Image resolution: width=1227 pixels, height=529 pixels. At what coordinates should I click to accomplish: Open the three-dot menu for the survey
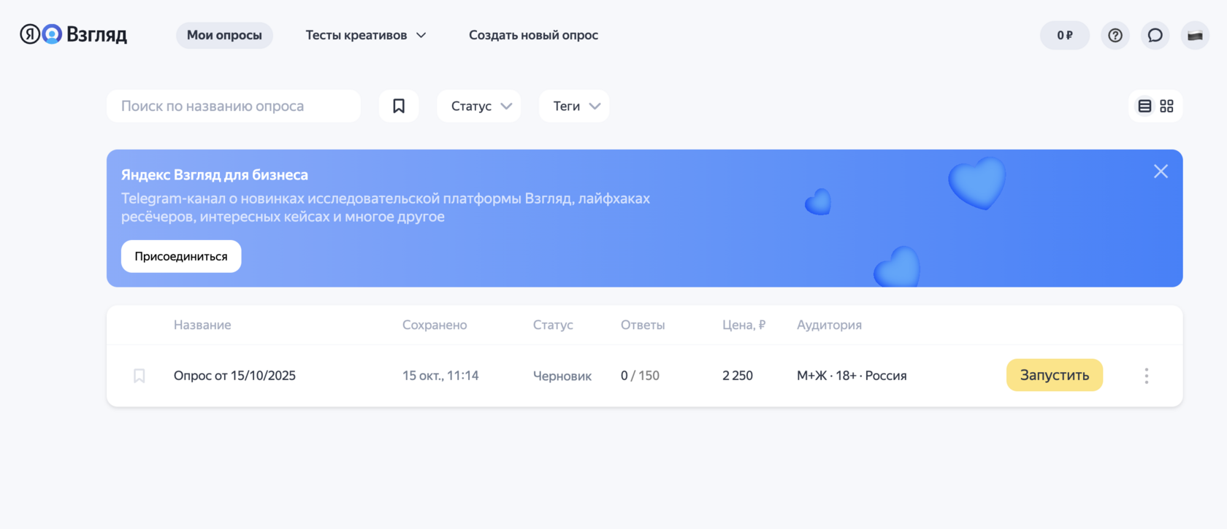pyautogui.click(x=1147, y=376)
